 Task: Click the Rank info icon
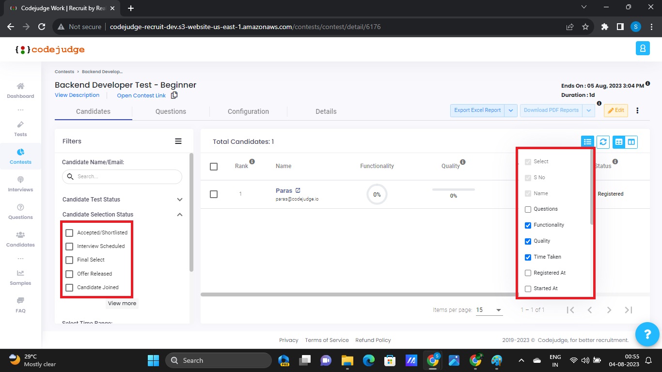[x=252, y=162]
